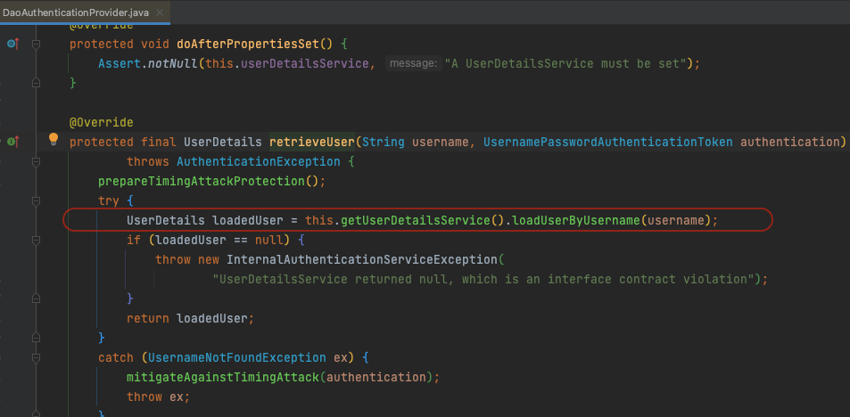Click the implements gutter icon beside retrieveUser
The image size is (850, 417).
pos(13,142)
